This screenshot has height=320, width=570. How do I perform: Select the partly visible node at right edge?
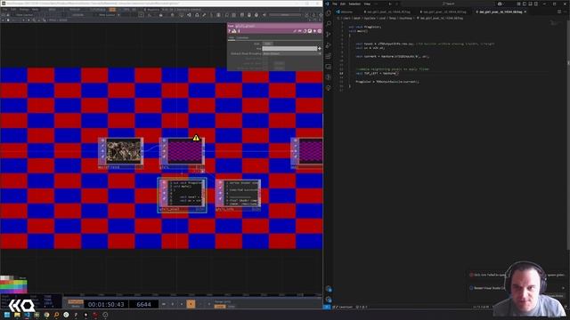pyautogui.click(x=307, y=153)
